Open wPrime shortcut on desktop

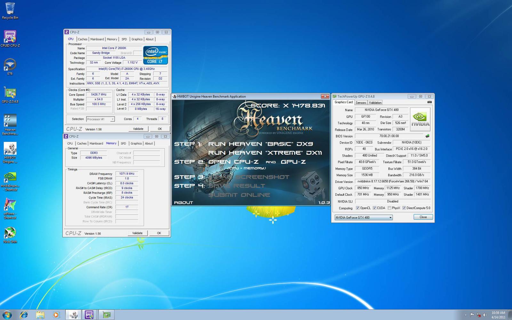pyautogui.click(x=10, y=209)
